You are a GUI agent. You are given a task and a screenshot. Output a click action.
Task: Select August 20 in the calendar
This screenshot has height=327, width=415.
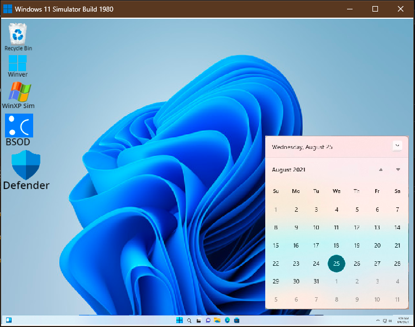377,245
